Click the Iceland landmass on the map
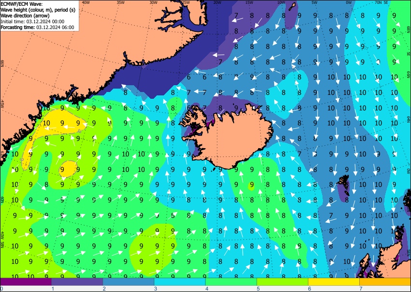The image size is (411, 292). click(231, 139)
